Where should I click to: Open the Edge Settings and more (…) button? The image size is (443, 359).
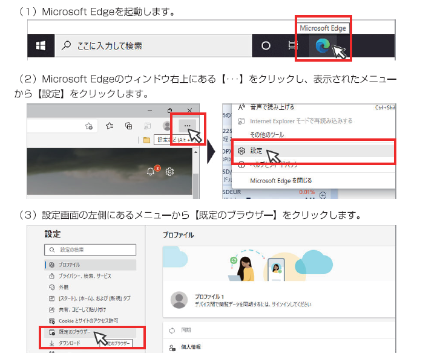pyautogui.click(x=188, y=126)
